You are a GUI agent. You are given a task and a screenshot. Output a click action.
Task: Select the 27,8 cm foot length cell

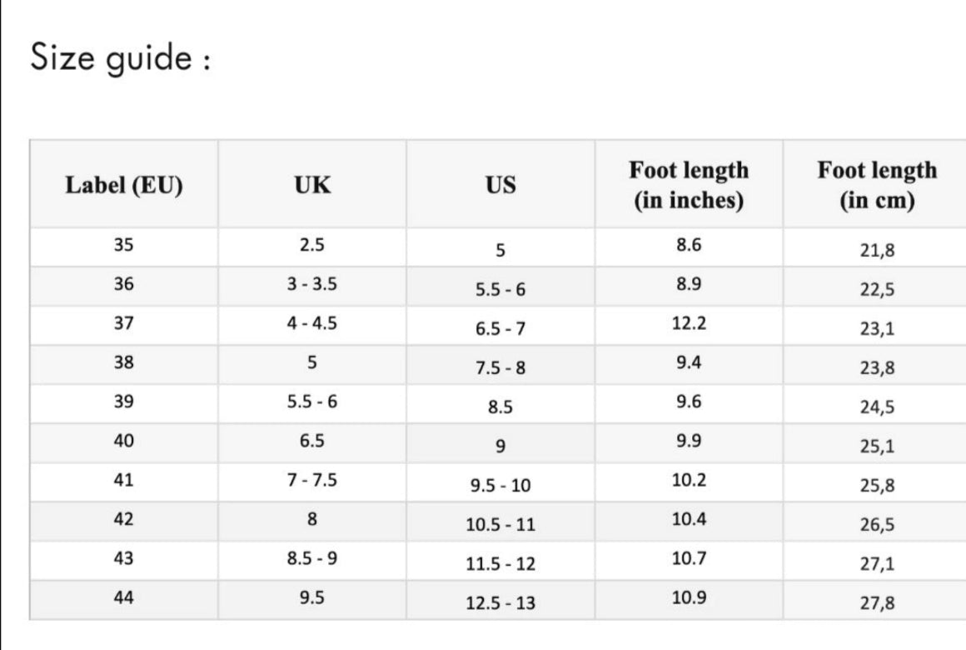(x=877, y=603)
